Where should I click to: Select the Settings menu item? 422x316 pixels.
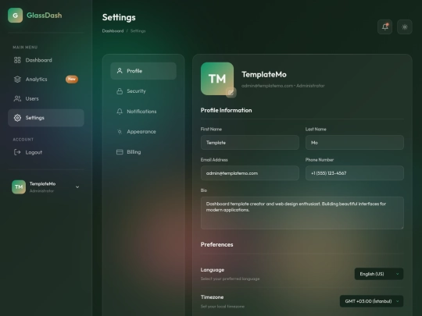46,118
